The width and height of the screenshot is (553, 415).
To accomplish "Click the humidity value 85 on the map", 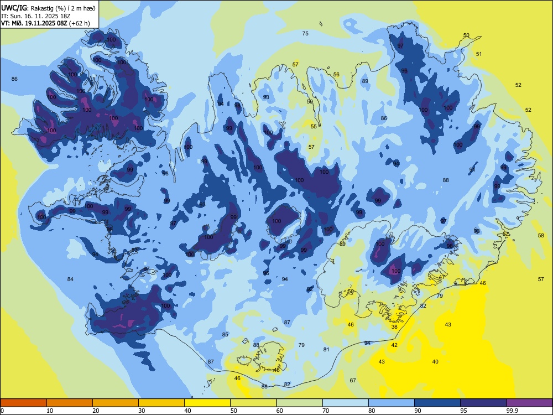I will (225, 335).
